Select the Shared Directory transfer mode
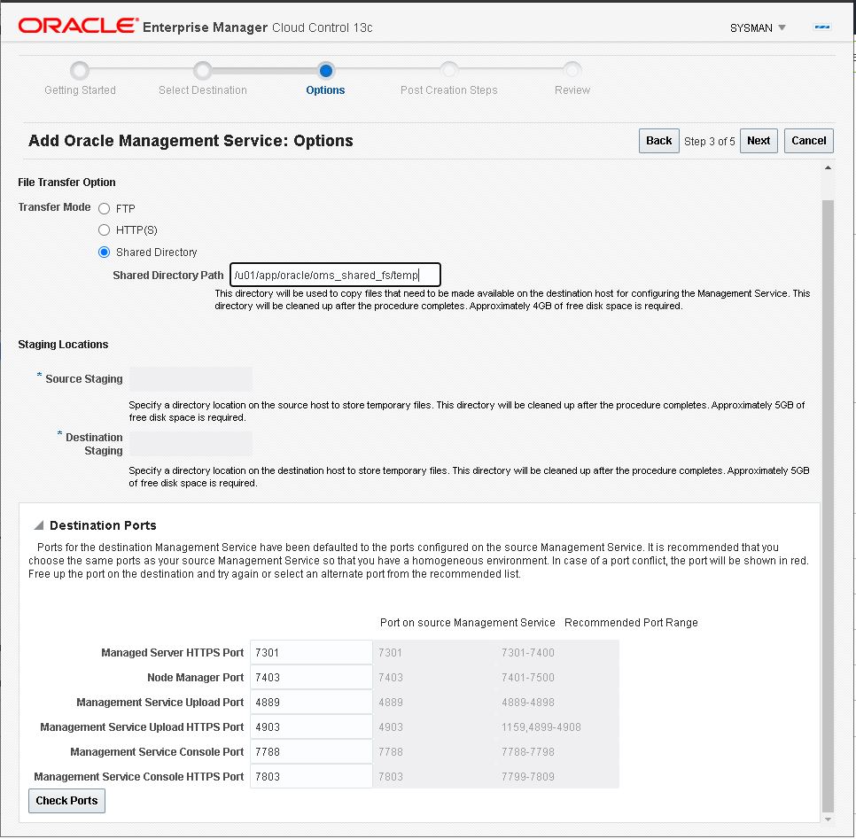This screenshot has height=839, width=856. pyautogui.click(x=104, y=252)
